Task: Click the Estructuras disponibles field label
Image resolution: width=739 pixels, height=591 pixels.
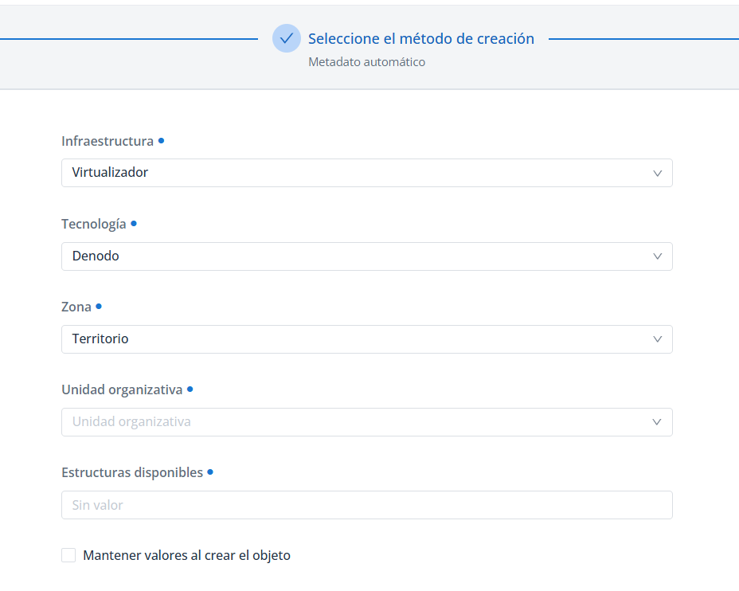Action: click(132, 472)
